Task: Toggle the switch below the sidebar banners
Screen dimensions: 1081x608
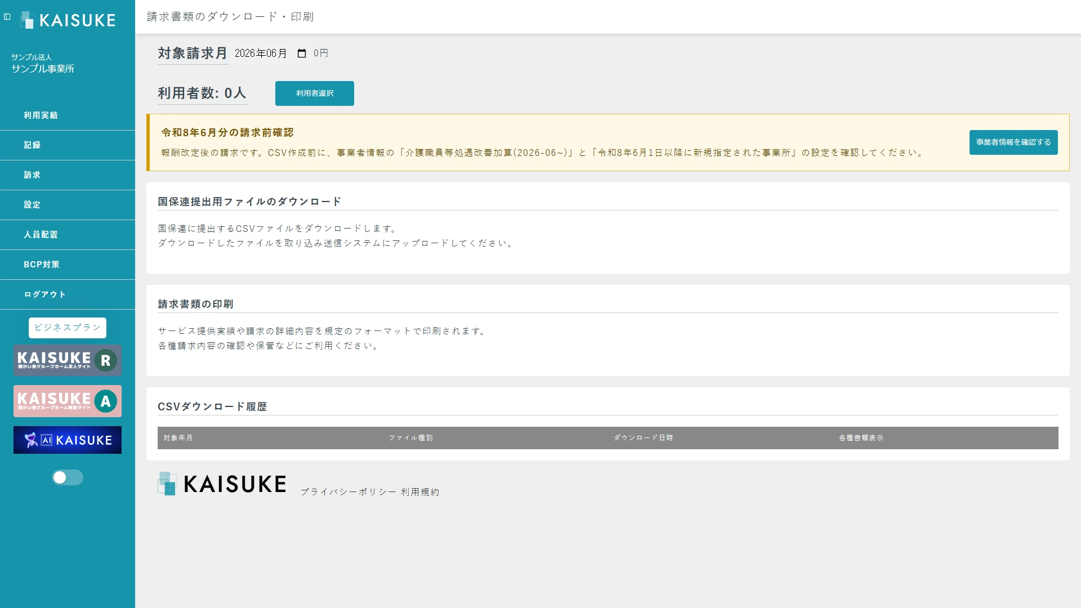Action: tap(68, 477)
